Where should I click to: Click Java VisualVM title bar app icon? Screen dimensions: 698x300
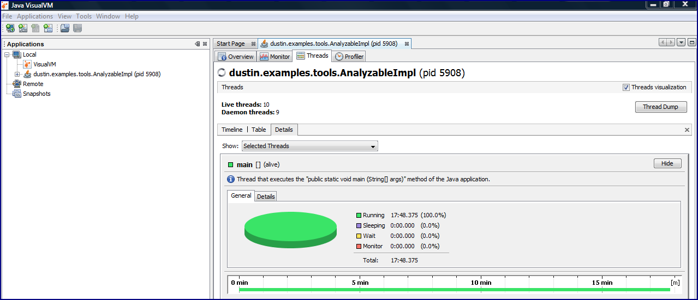[5, 5]
